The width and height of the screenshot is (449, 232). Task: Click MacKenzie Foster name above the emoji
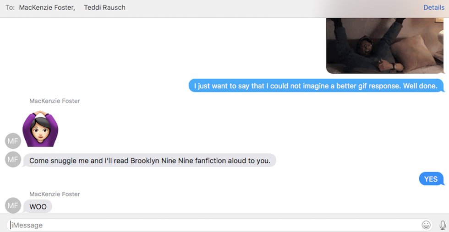click(55, 101)
